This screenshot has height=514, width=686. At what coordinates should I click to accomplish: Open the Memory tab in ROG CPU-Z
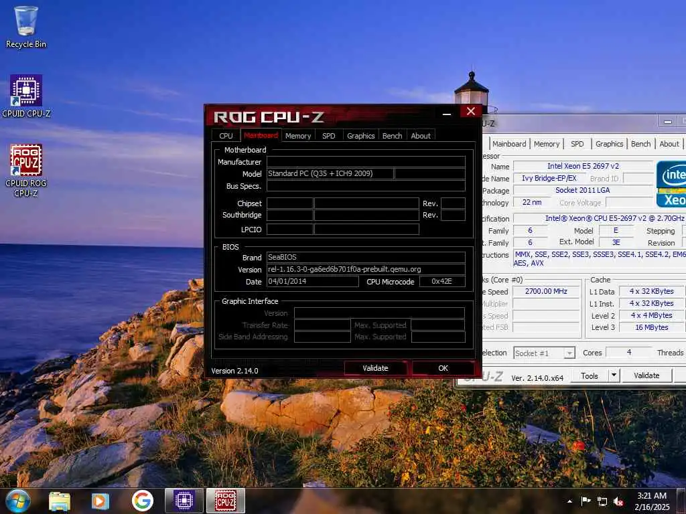298,135
